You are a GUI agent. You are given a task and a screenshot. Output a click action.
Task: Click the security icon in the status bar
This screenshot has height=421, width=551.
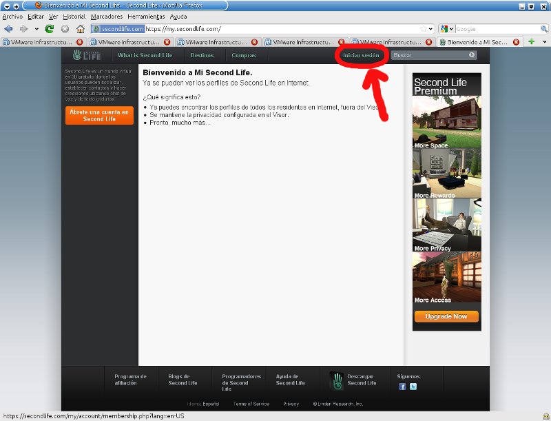[545, 416]
